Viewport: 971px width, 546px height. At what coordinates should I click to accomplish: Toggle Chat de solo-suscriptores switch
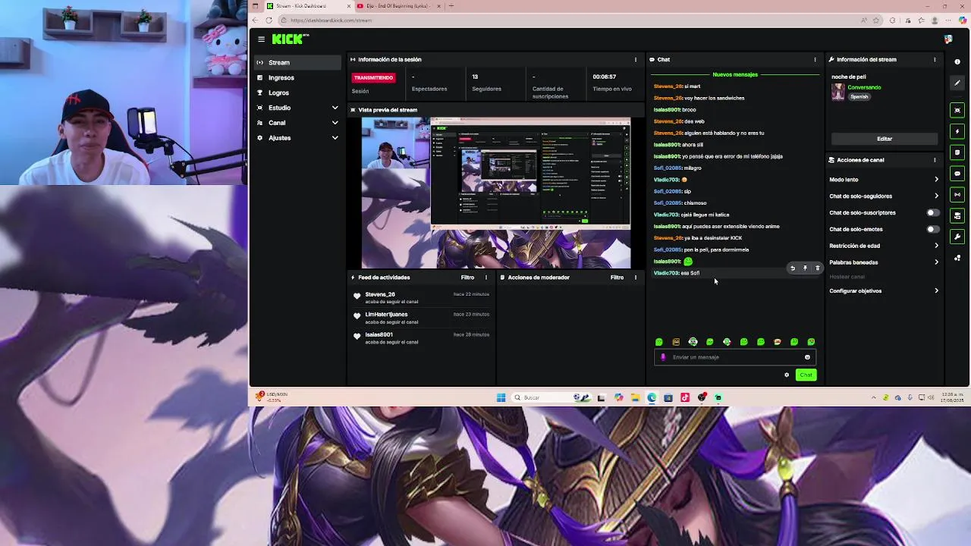click(932, 213)
